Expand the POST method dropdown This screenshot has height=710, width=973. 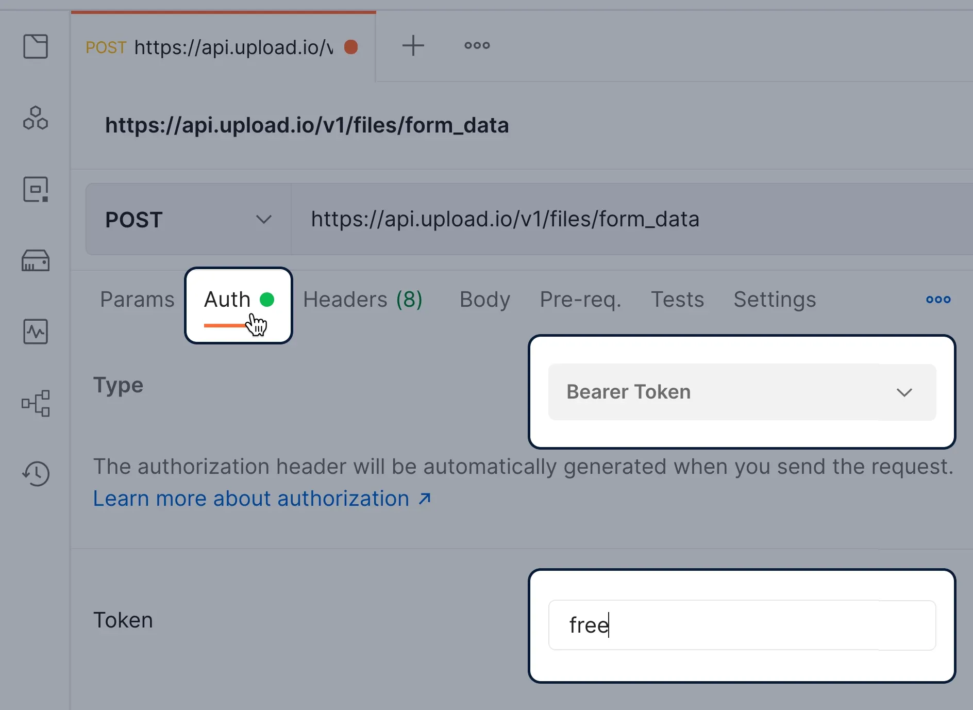click(x=189, y=220)
